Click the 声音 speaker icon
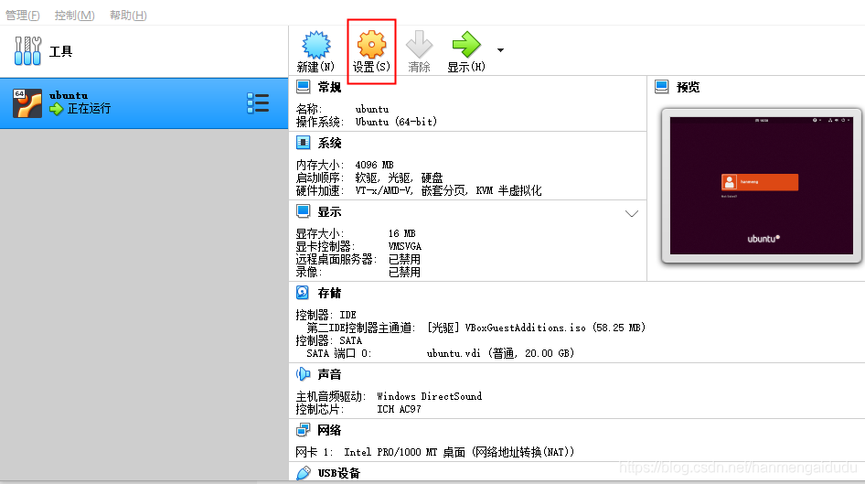865x484 pixels. click(303, 374)
